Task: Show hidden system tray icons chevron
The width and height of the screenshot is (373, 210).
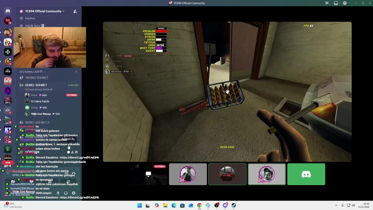Action: 336,205
